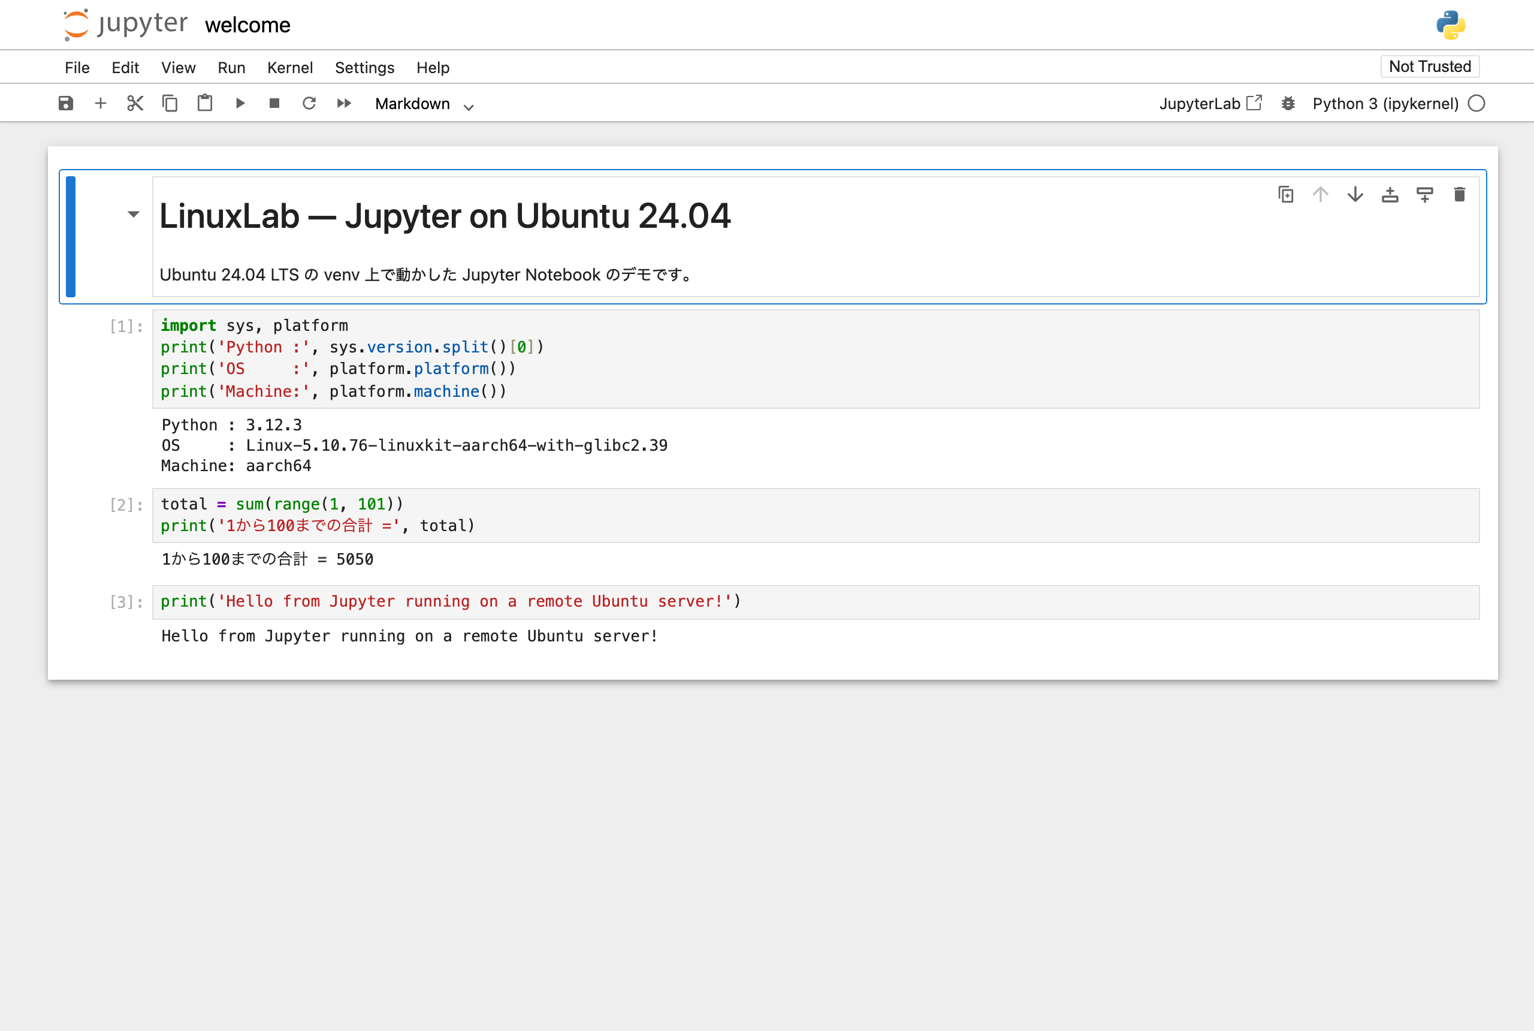Click the Python logo in the header
The width and height of the screenshot is (1534, 1031).
coord(1451,25)
